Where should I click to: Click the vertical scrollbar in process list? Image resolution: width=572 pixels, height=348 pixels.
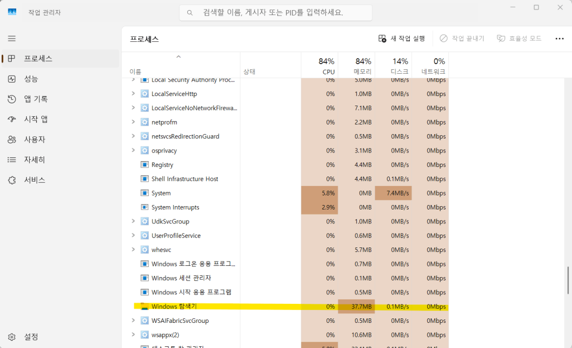(x=568, y=279)
